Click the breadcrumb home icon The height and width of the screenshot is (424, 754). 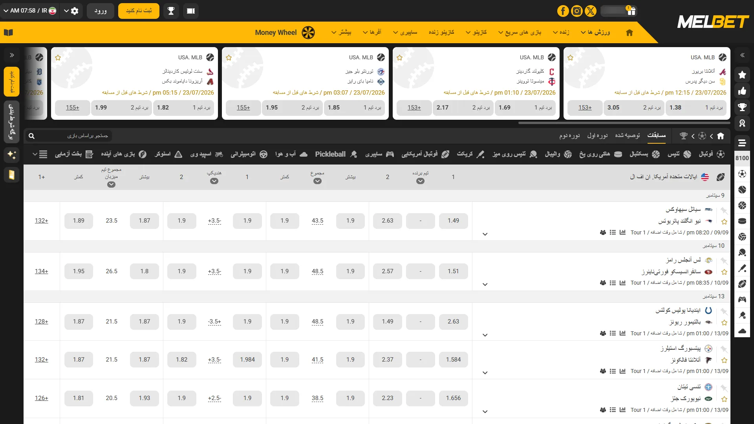coord(721,136)
